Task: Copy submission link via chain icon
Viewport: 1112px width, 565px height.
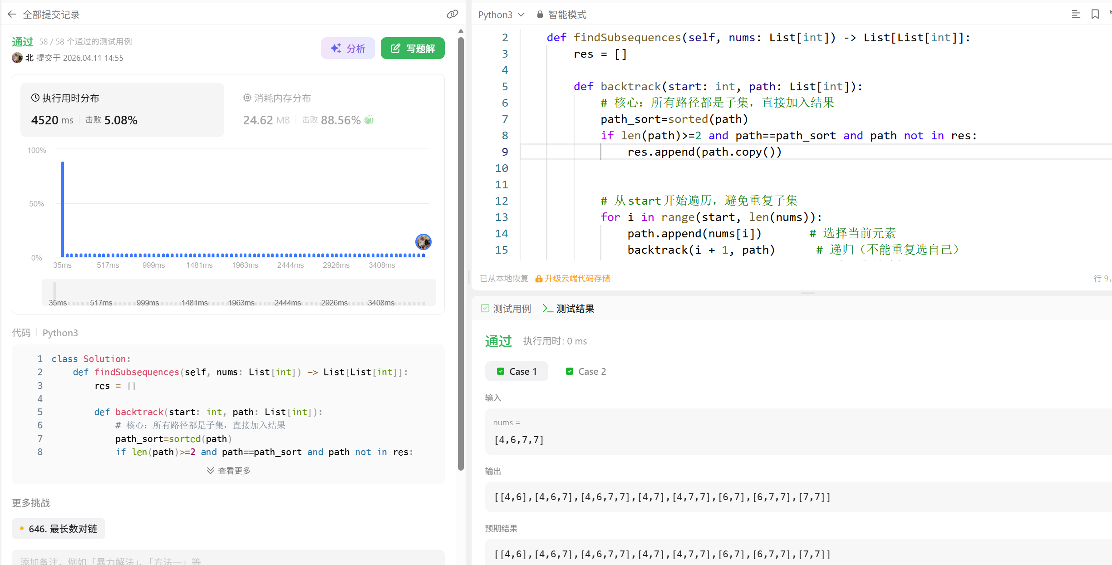Action: pyautogui.click(x=452, y=15)
